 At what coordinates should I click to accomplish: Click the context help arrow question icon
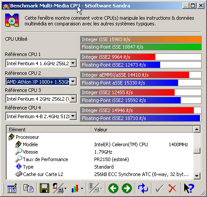click(189, 188)
